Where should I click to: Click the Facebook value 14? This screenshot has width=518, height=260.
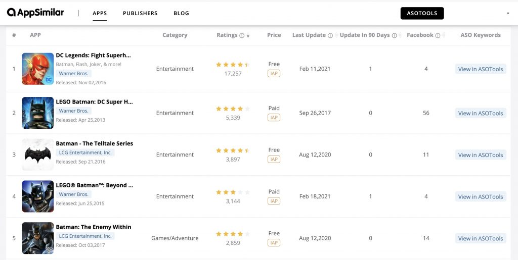pos(426,238)
